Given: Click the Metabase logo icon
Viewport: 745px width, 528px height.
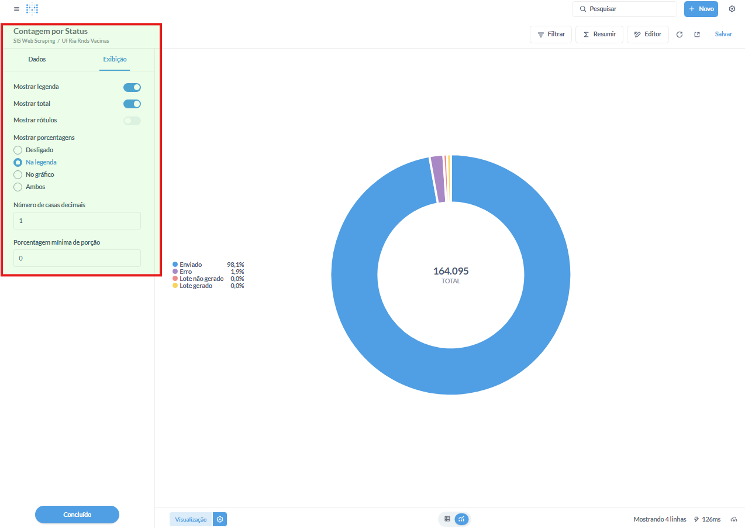Looking at the screenshot, I should [x=33, y=9].
